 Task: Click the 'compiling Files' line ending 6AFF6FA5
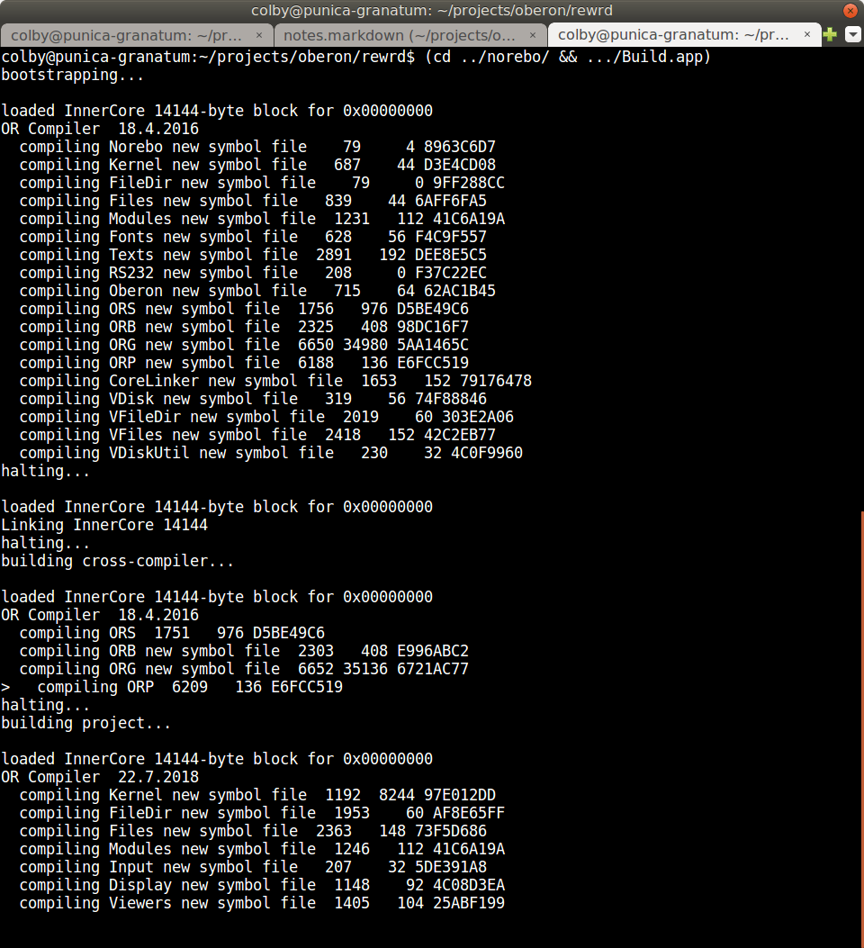tap(253, 201)
